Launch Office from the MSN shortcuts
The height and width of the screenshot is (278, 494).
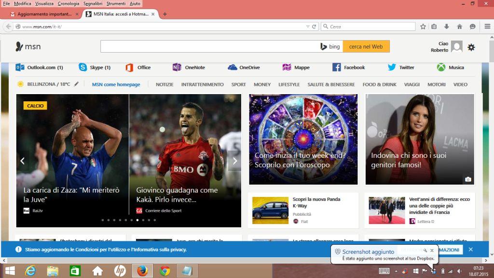point(138,68)
